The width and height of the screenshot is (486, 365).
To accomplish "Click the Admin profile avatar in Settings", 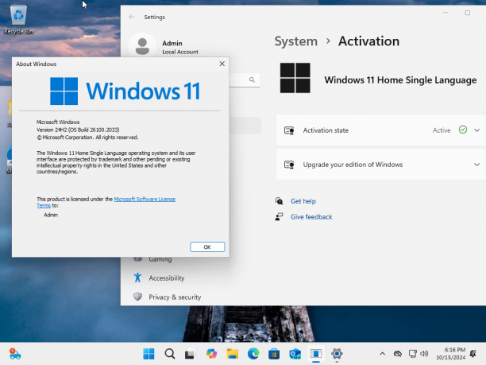I will [x=142, y=46].
